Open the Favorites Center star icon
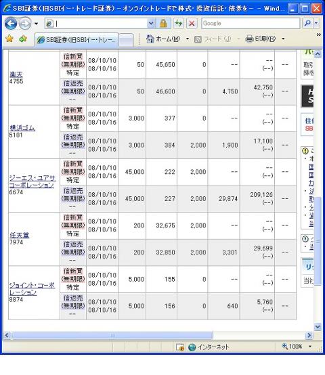 click(9, 39)
